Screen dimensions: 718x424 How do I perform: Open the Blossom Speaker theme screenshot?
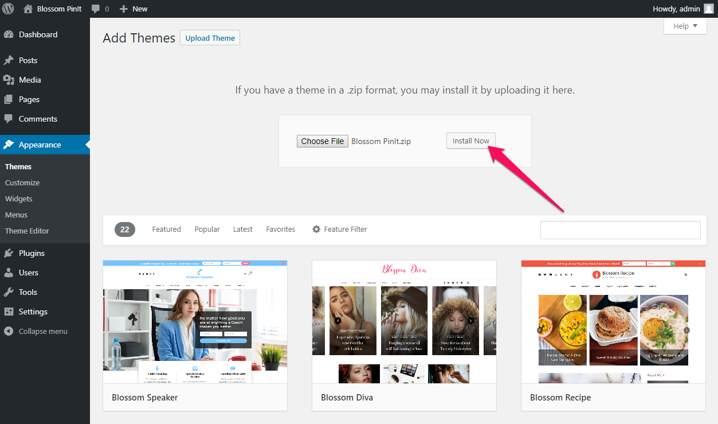click(x=195, y=322)
